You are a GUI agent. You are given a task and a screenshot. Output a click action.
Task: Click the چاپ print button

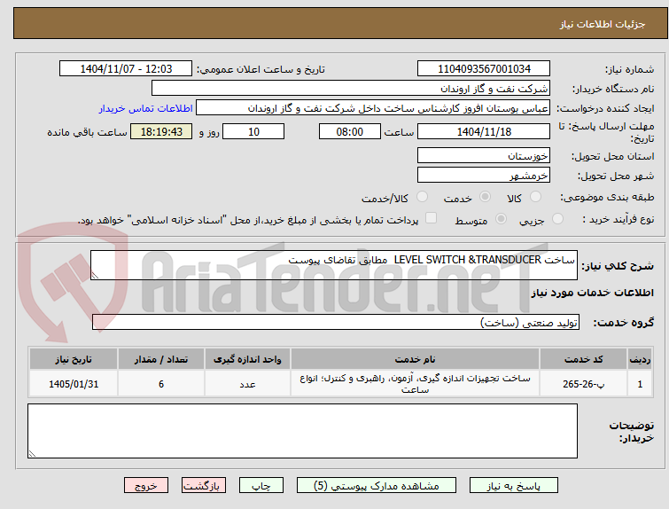261,486
